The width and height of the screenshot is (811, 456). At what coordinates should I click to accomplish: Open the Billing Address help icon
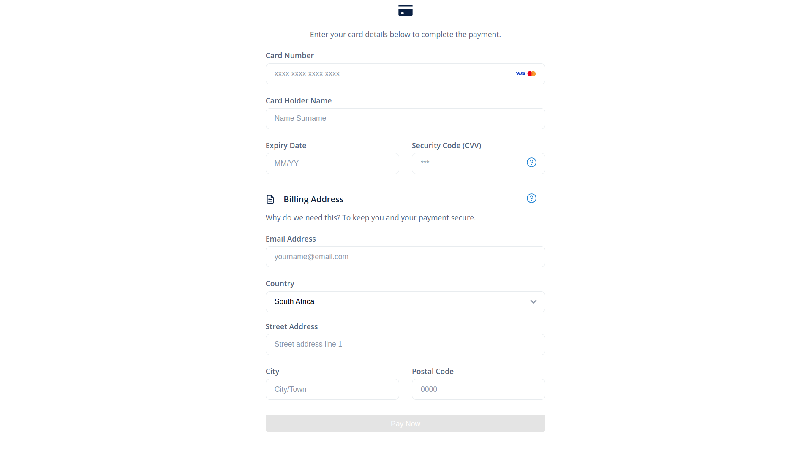pyautogui.click(x=531, y=198)
